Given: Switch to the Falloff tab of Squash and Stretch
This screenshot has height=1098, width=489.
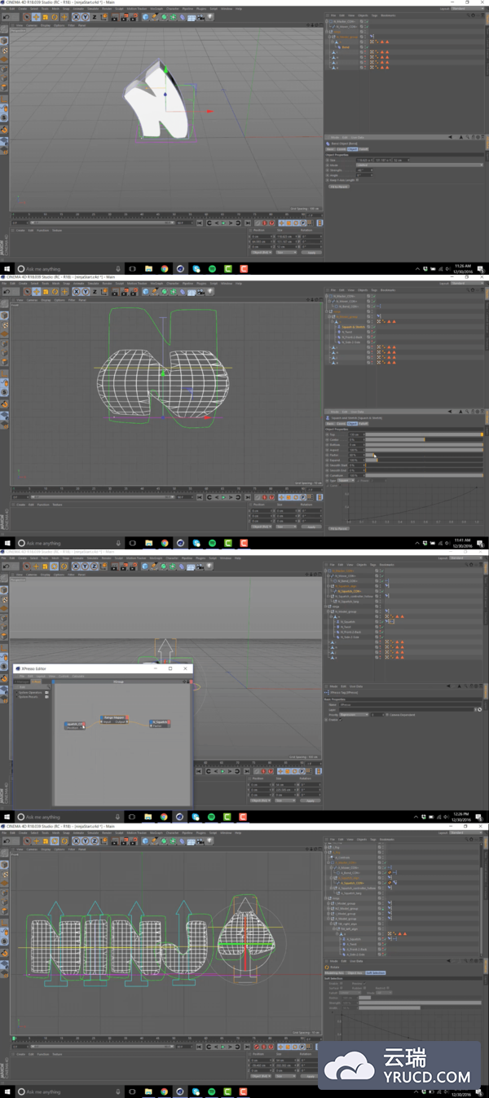Looking at the screenshot, I should [363, 424].
